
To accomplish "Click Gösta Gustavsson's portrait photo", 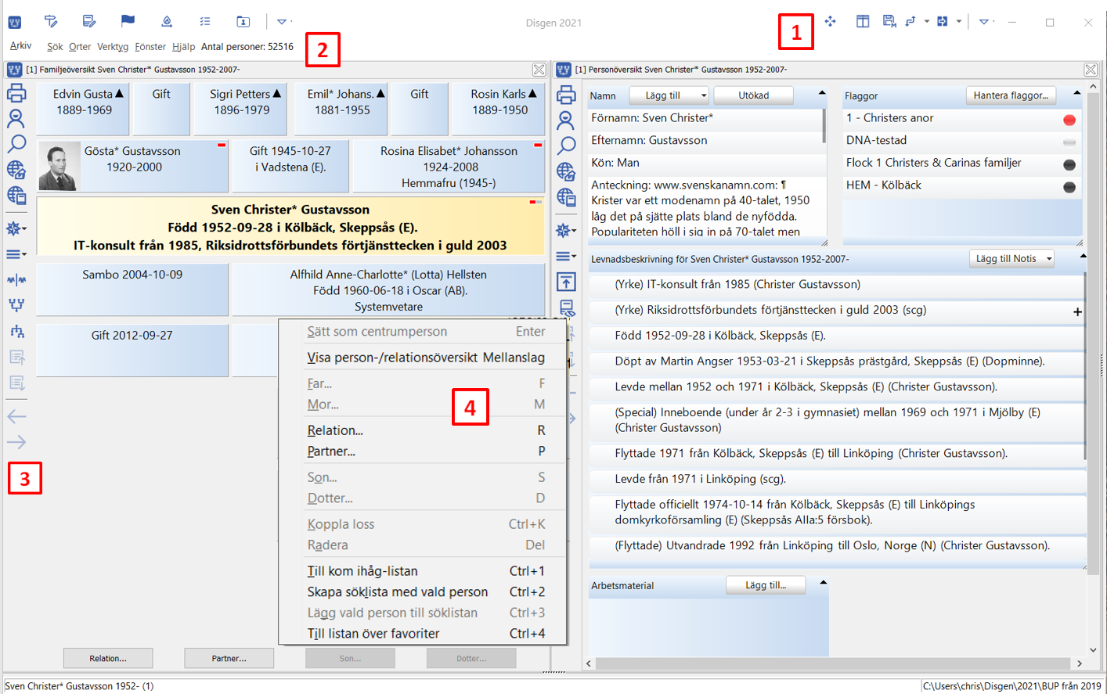I will (59, 167).
